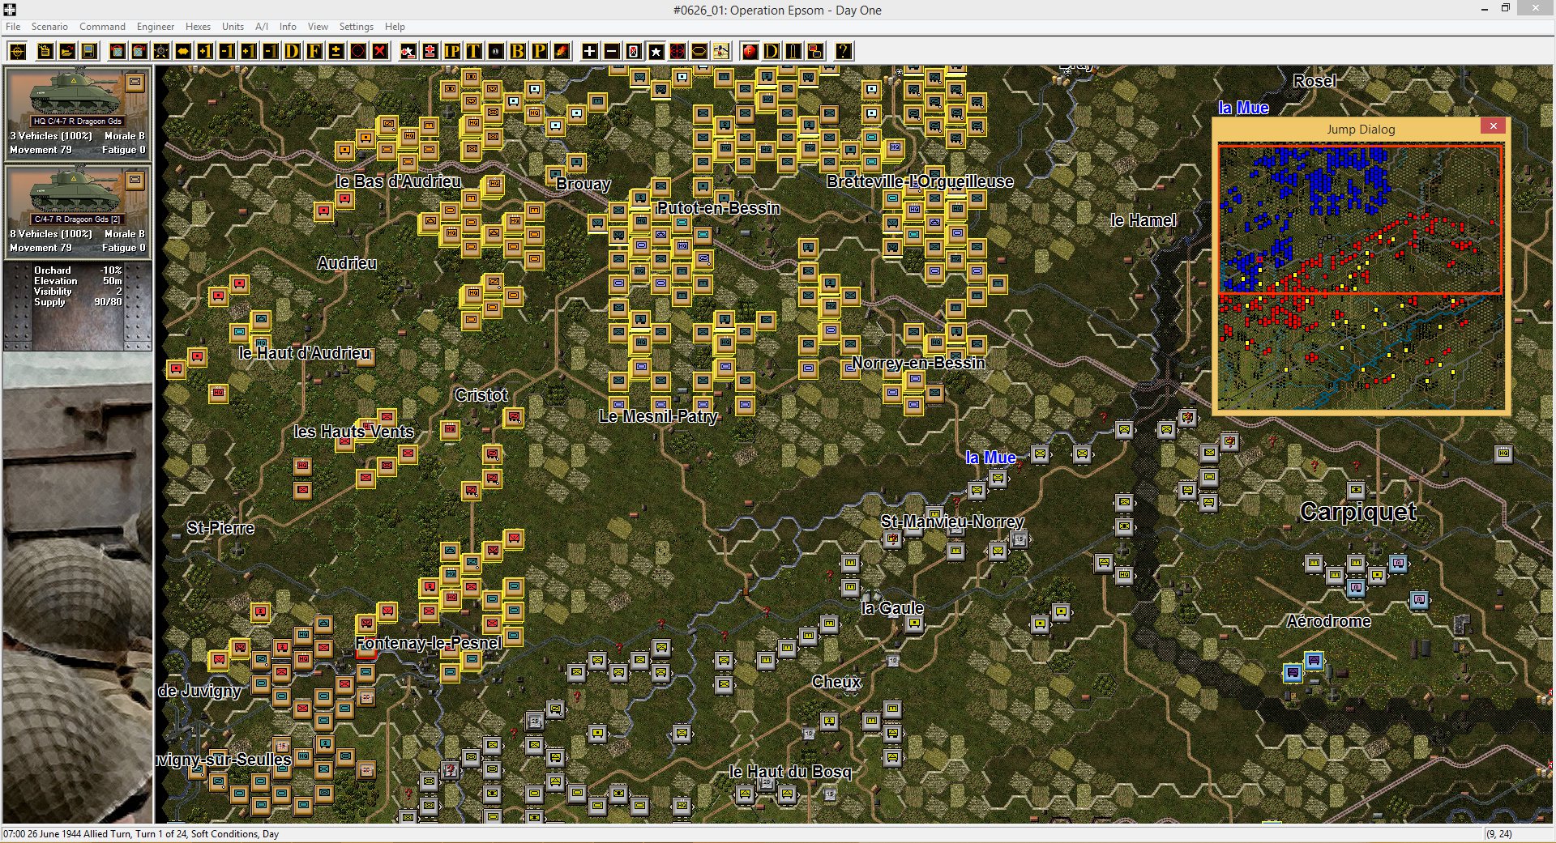Click the B letter toolbar button

point(518,52)
